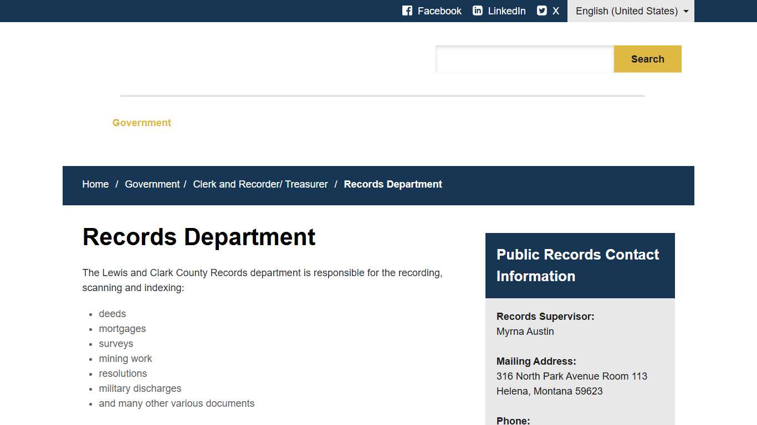
Task: Select the LinkedIn text label in the header
Action: (x=506, y=11)
